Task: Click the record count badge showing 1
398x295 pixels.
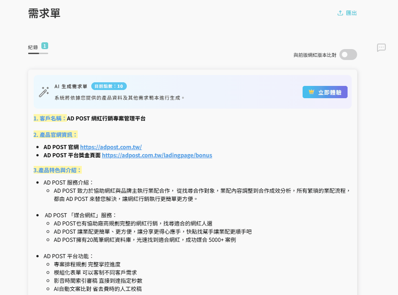Action: click(45, 46)
